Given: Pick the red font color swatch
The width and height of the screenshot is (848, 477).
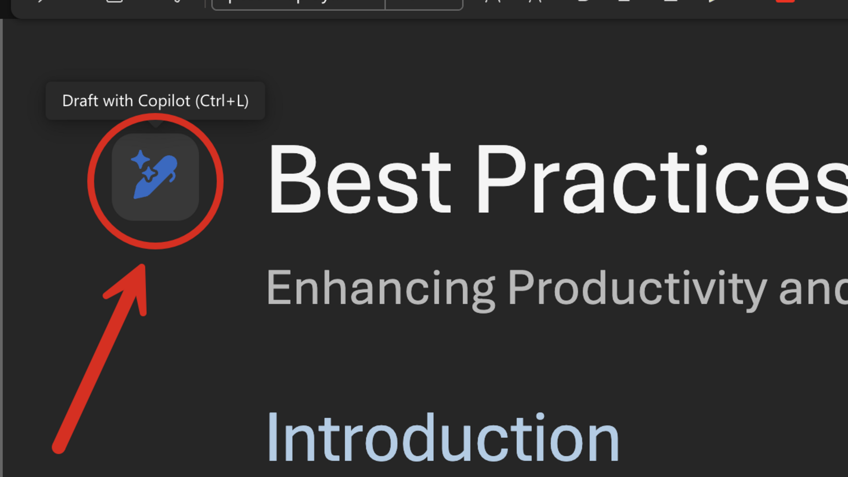Looking at the screenshot, I should 785,1.
